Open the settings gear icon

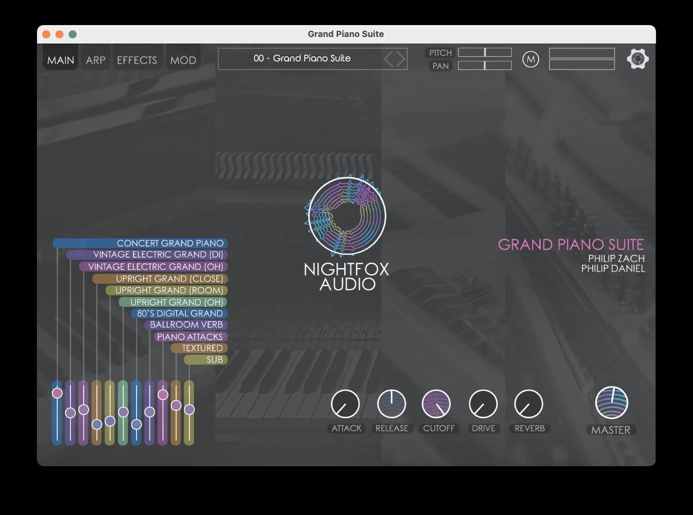tap(638, 59)
